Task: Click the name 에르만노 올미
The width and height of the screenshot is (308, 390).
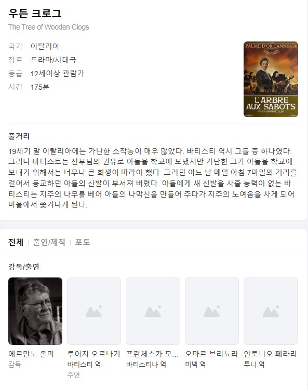Action: (31, 354)
